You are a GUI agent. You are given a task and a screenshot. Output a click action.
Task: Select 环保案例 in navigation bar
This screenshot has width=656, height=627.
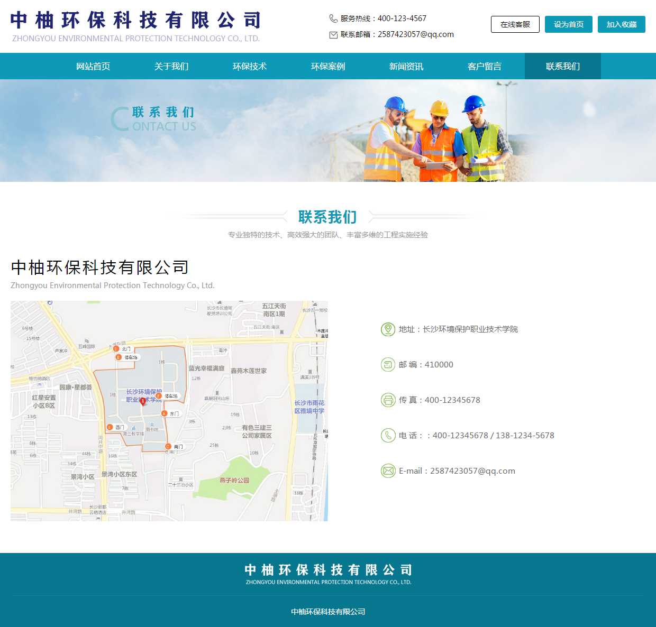[328, 67]
